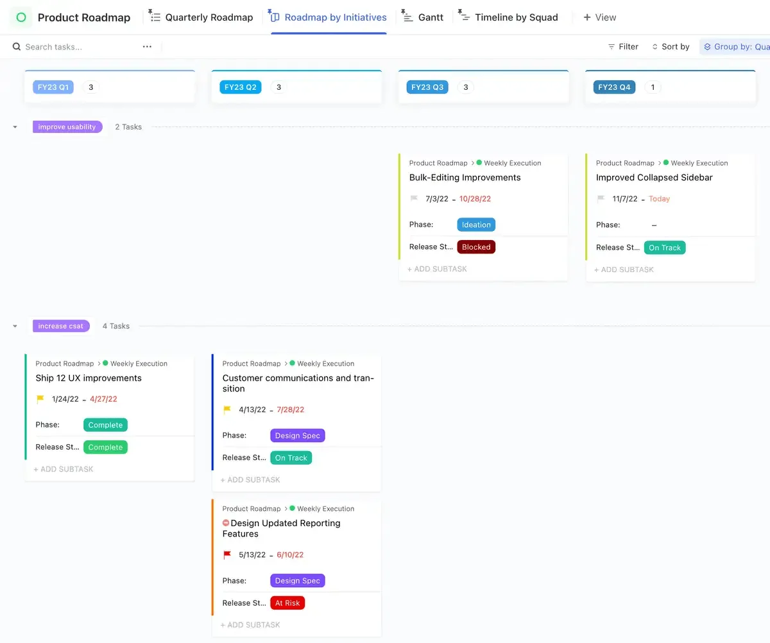Viewport: 770px width, 643px height.
Task: Change On Track status on Customer communications
Action: (291, 458)
